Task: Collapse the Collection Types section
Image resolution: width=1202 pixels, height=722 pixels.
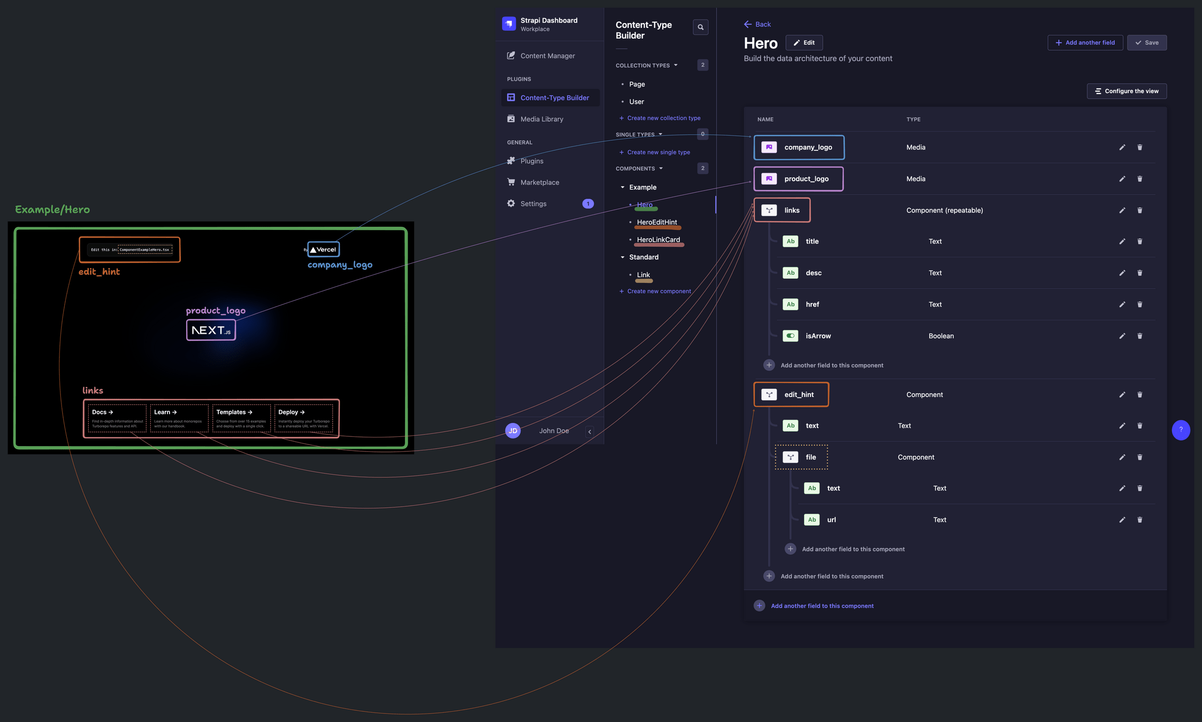Action: coord(676,65)
